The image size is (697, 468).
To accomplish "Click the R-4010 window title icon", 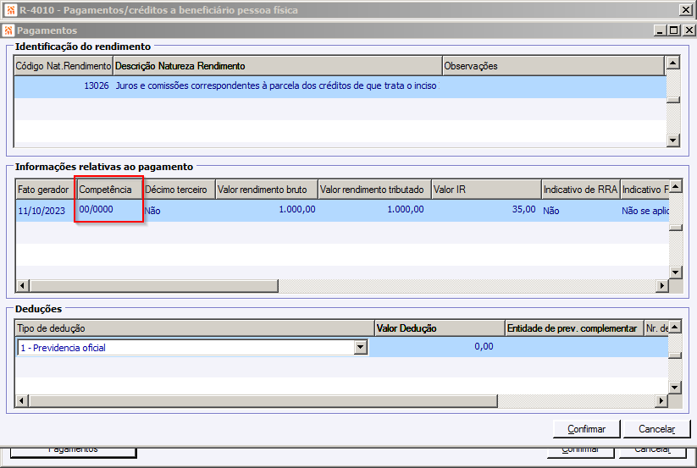I will click(x=11, y=10).
